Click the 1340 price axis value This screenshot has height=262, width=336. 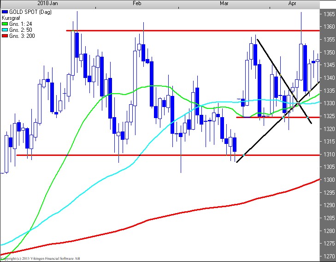pos(329,77)
